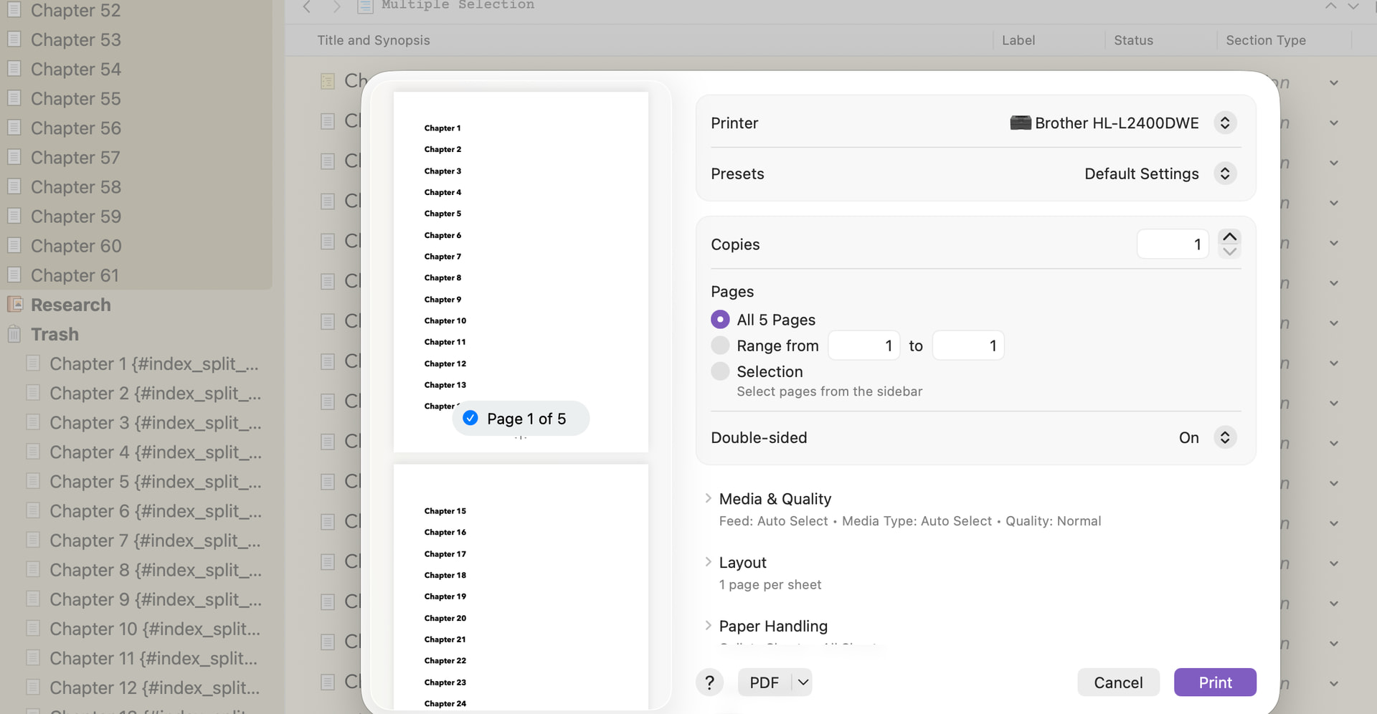1377x714 pixels.
Task: Increase copies with the up stepper arrow
Action: pyautogui.click(x=1229, y=237)
